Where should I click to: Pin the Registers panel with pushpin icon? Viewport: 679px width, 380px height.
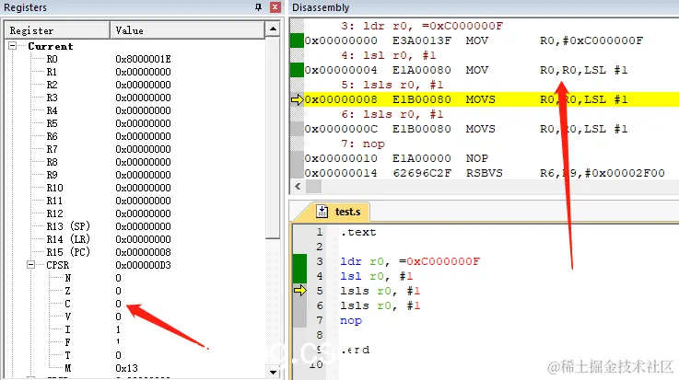pyautogui.click(x=259, y=7)
